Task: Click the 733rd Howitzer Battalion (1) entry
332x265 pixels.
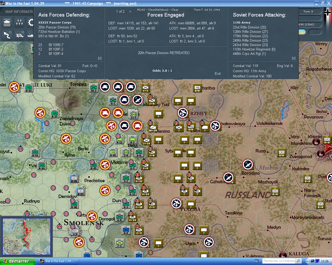Action: click(x=59, y=32)
